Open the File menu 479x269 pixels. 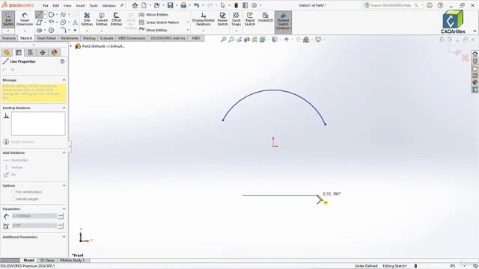coord(45,5)
